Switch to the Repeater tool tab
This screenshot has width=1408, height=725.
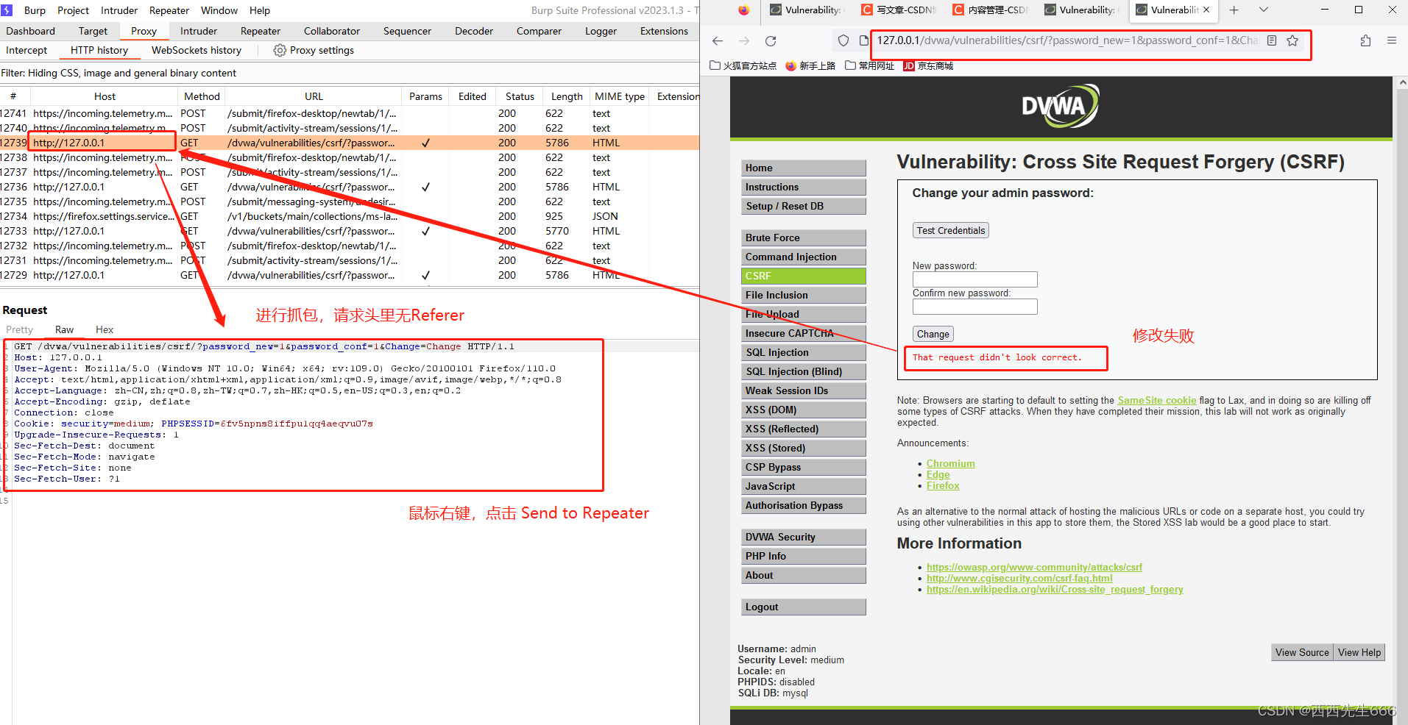(x=261, y=31)
